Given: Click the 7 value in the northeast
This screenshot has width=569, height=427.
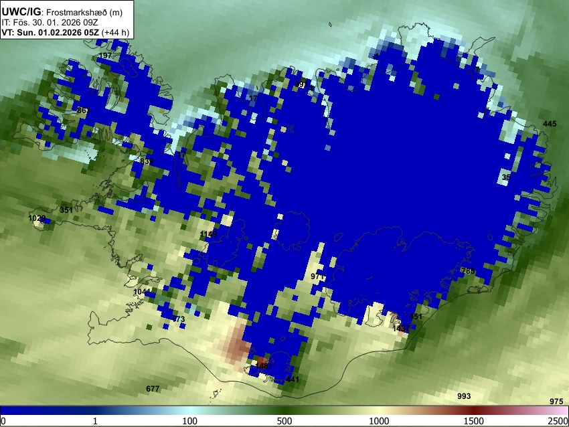Looking at the screenshot, I should coord(477,70).
